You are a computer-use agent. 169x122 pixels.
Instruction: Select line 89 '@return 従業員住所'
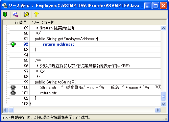55,28
